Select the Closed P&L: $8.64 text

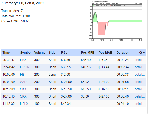(x=15, y=21)
